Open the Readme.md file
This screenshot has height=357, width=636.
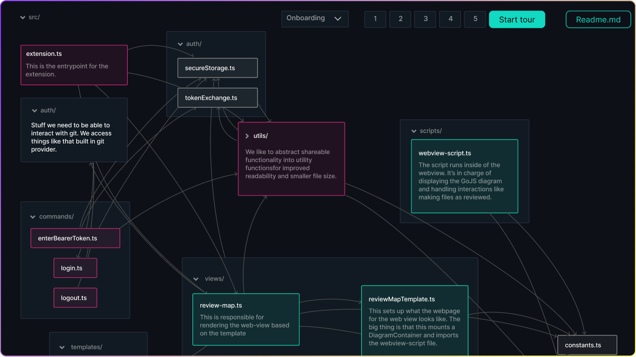598,19
